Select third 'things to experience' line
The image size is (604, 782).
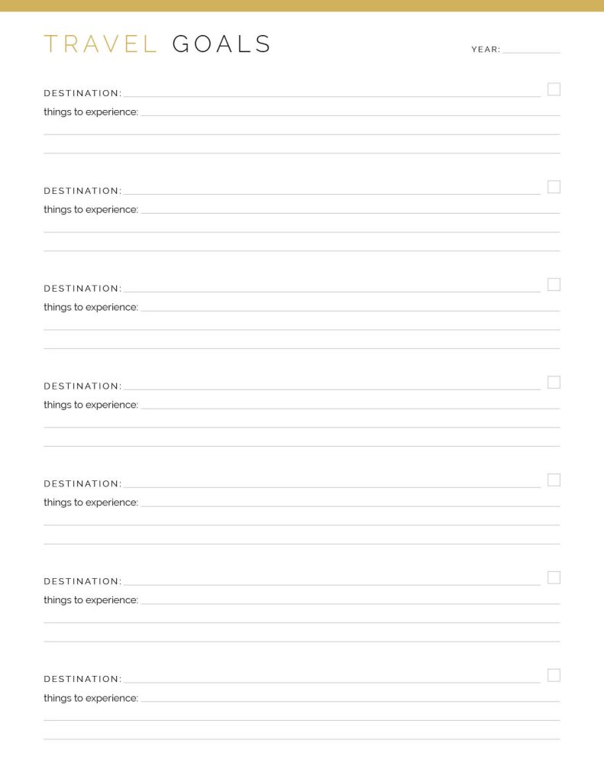tap(350, 307)
